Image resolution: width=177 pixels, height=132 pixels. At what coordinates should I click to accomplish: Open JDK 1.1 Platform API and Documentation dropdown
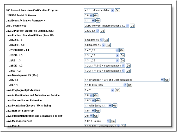click(124, 80)
